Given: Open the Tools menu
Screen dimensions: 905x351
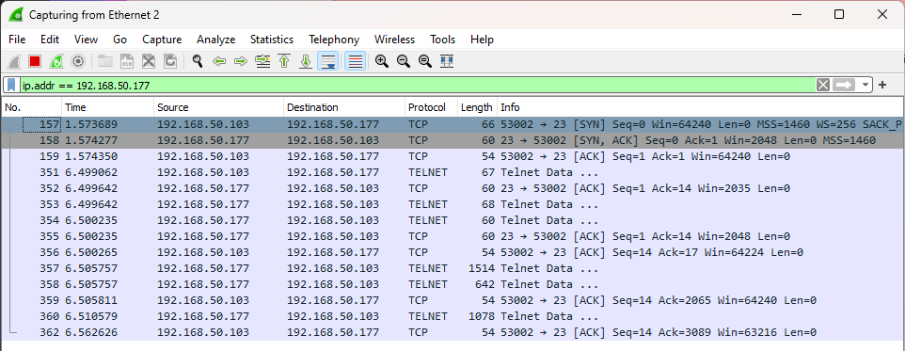Looking at the screenshot, I should [443, 40].
